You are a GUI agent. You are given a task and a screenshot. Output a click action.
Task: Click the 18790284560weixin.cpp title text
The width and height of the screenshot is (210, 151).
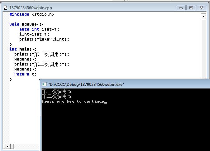tap(31, 8)
